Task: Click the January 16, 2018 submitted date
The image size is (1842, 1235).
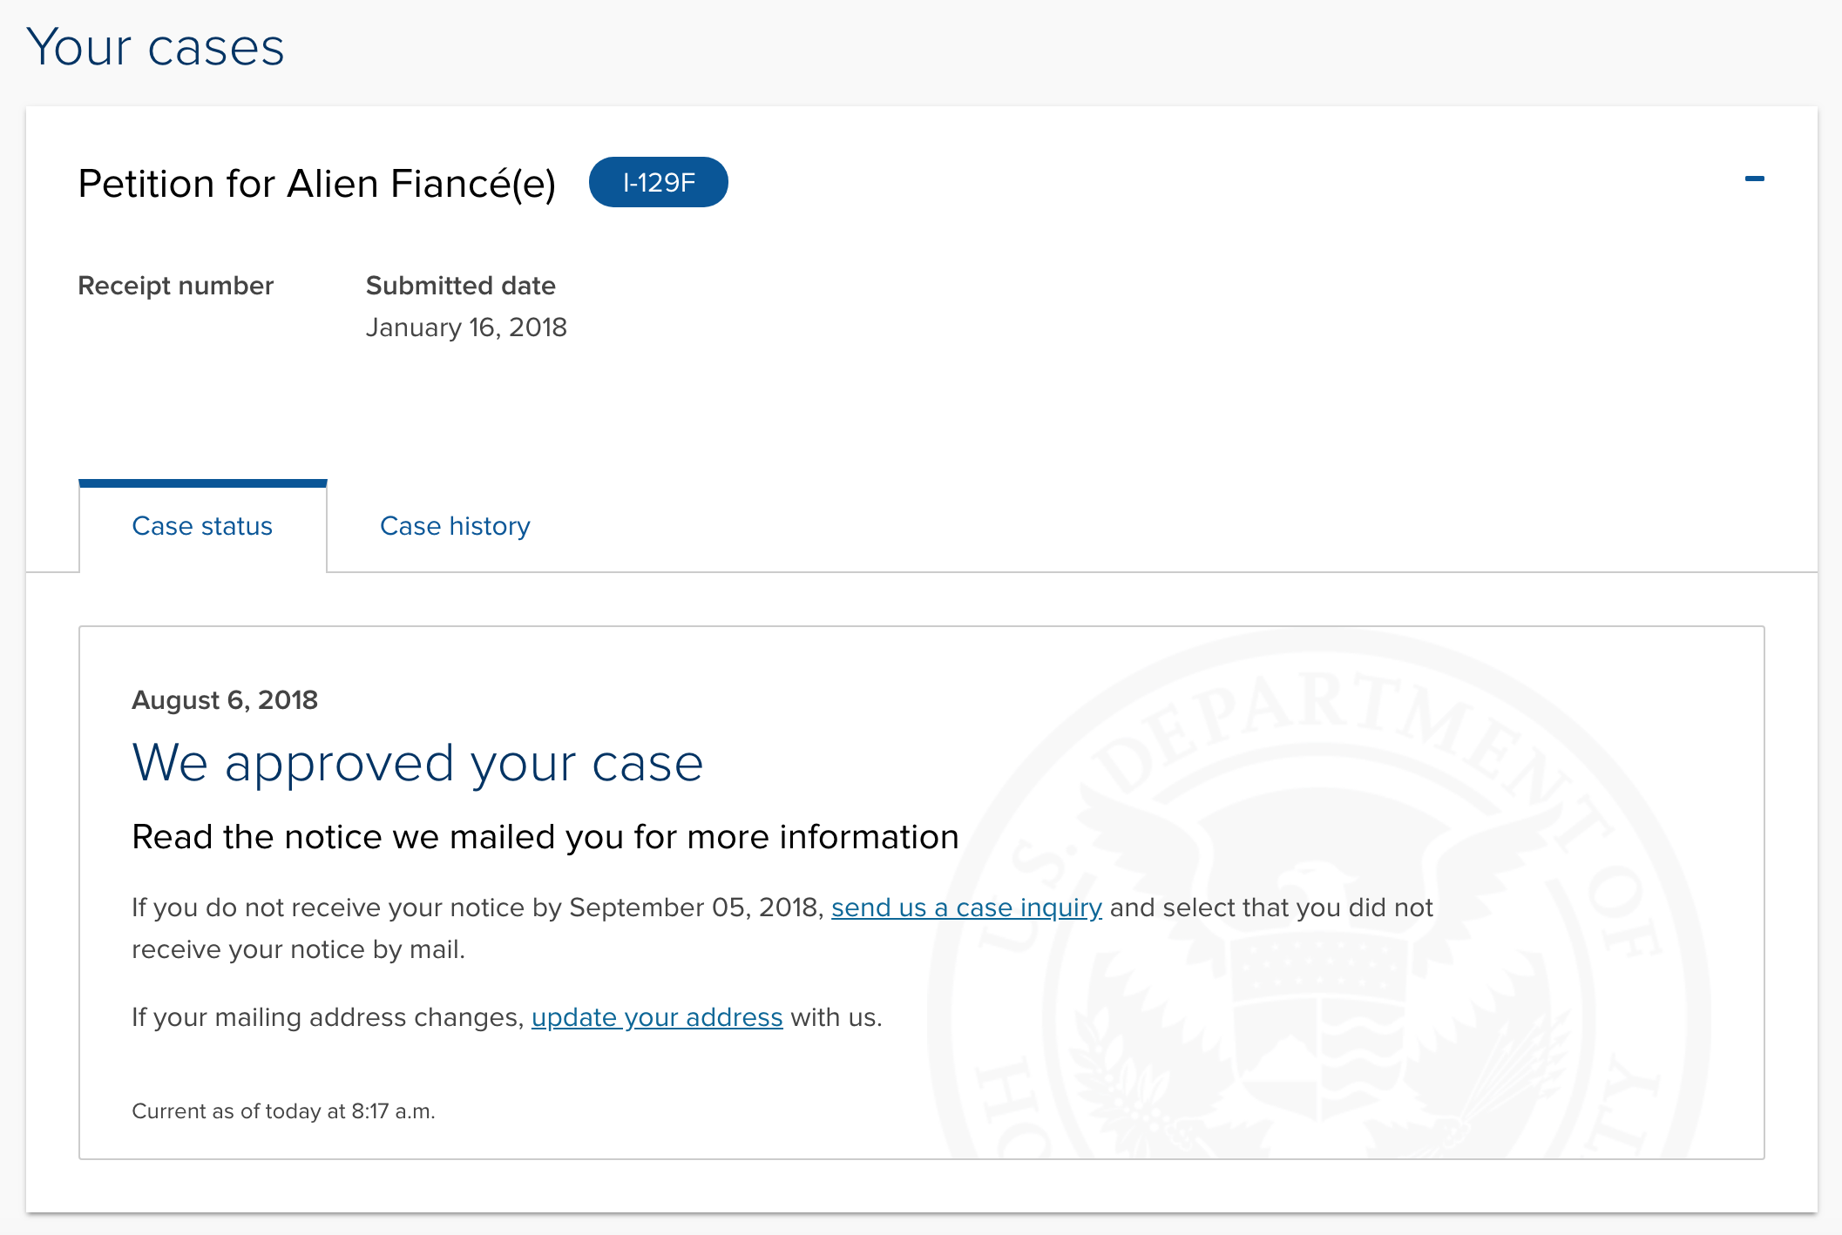Action: click(466, 327)
